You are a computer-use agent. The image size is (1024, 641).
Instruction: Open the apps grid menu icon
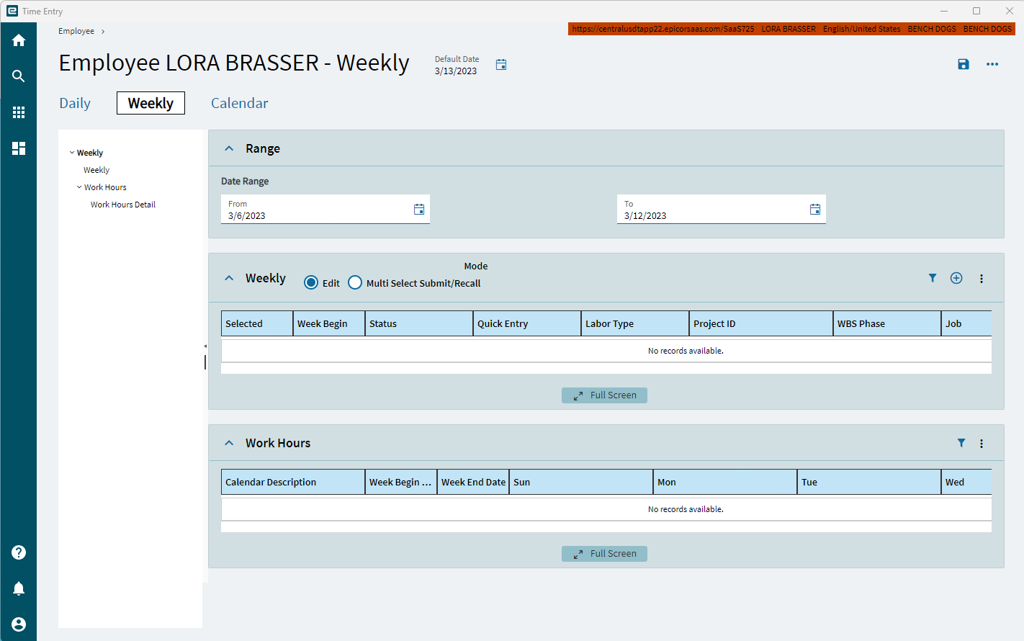(x=19, y=112)
